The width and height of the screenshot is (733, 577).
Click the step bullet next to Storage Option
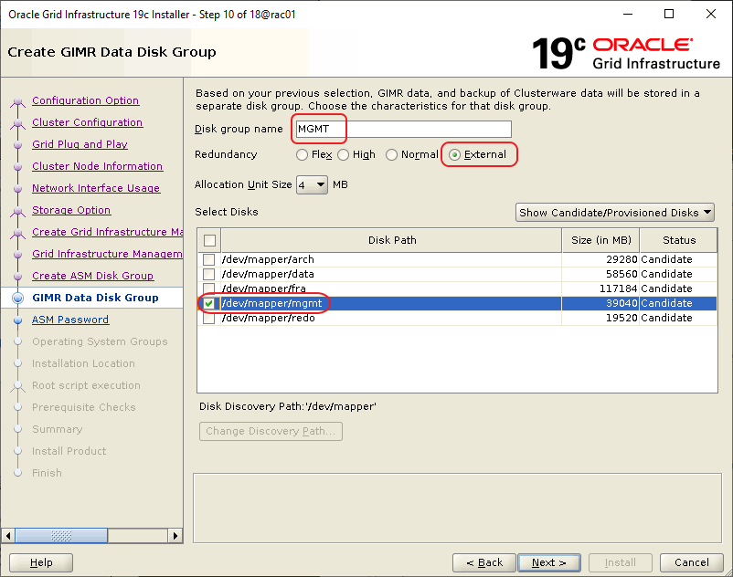pos(17,211)
